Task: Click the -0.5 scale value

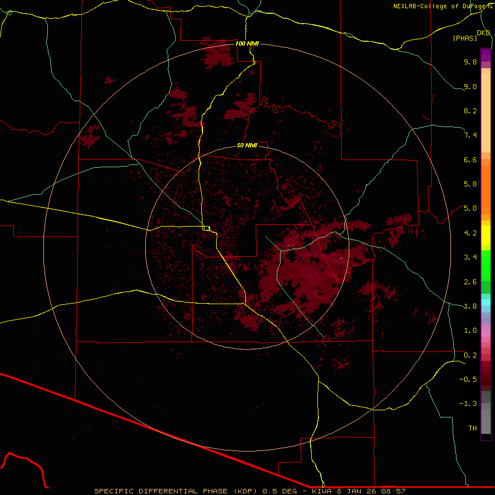Action: coord(468,380)
